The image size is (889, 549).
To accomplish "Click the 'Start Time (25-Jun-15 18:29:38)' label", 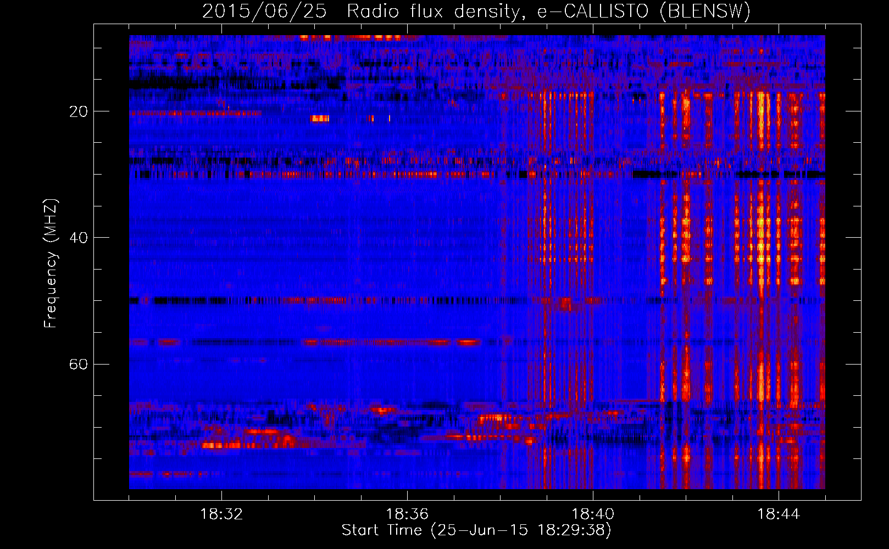I will coord(476,530).
